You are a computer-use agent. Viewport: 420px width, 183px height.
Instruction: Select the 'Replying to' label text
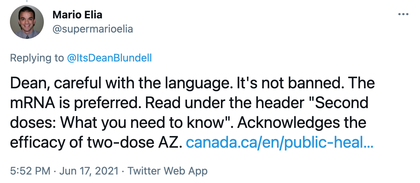pyautogui.click(x=37, y=58)
